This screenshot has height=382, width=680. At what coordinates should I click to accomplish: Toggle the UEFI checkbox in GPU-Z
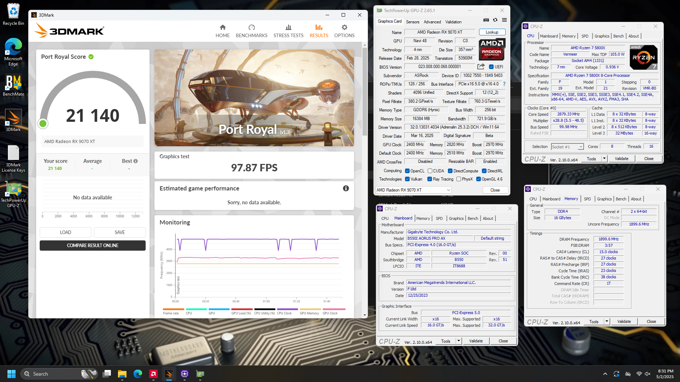point(491,67)
